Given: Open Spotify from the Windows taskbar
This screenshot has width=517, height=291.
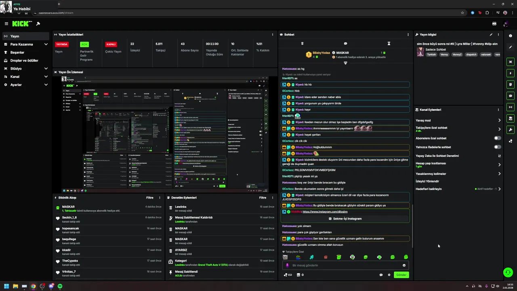Looking at the screenshot, I should 60,286.
